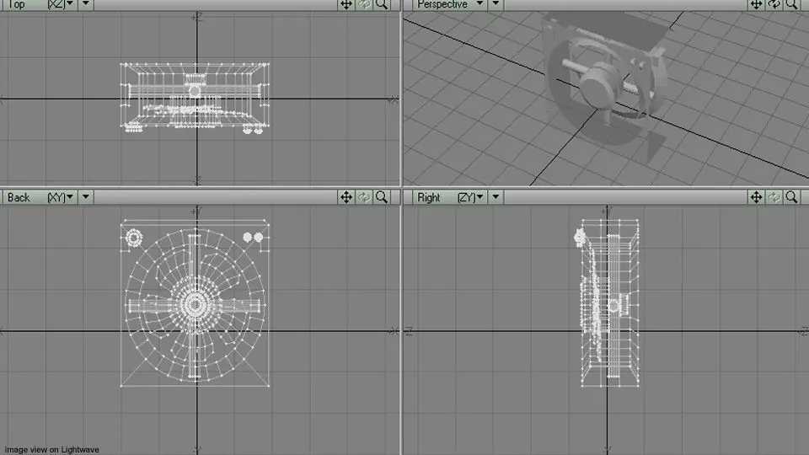The height and width of the screenshot is (455, 809).
Task: Open the Top (XZ) view type dropdown
Action: [x=40, y=4]
